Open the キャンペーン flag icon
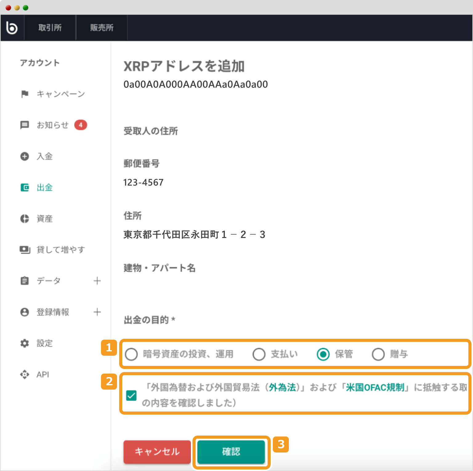Image resolution: width=473 pixels, height=471 pixels. click(25, 94)
